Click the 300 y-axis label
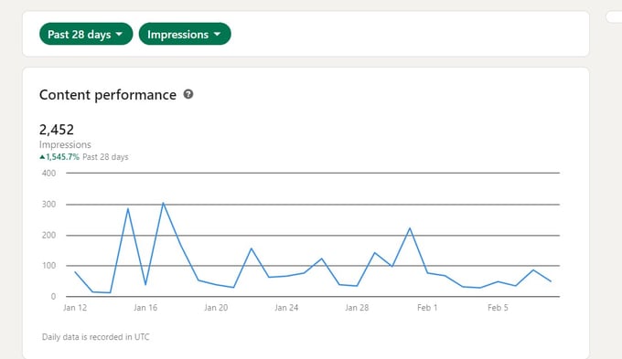Image resolution: width=622 pixels, height=359 pixels. [48, 205]
